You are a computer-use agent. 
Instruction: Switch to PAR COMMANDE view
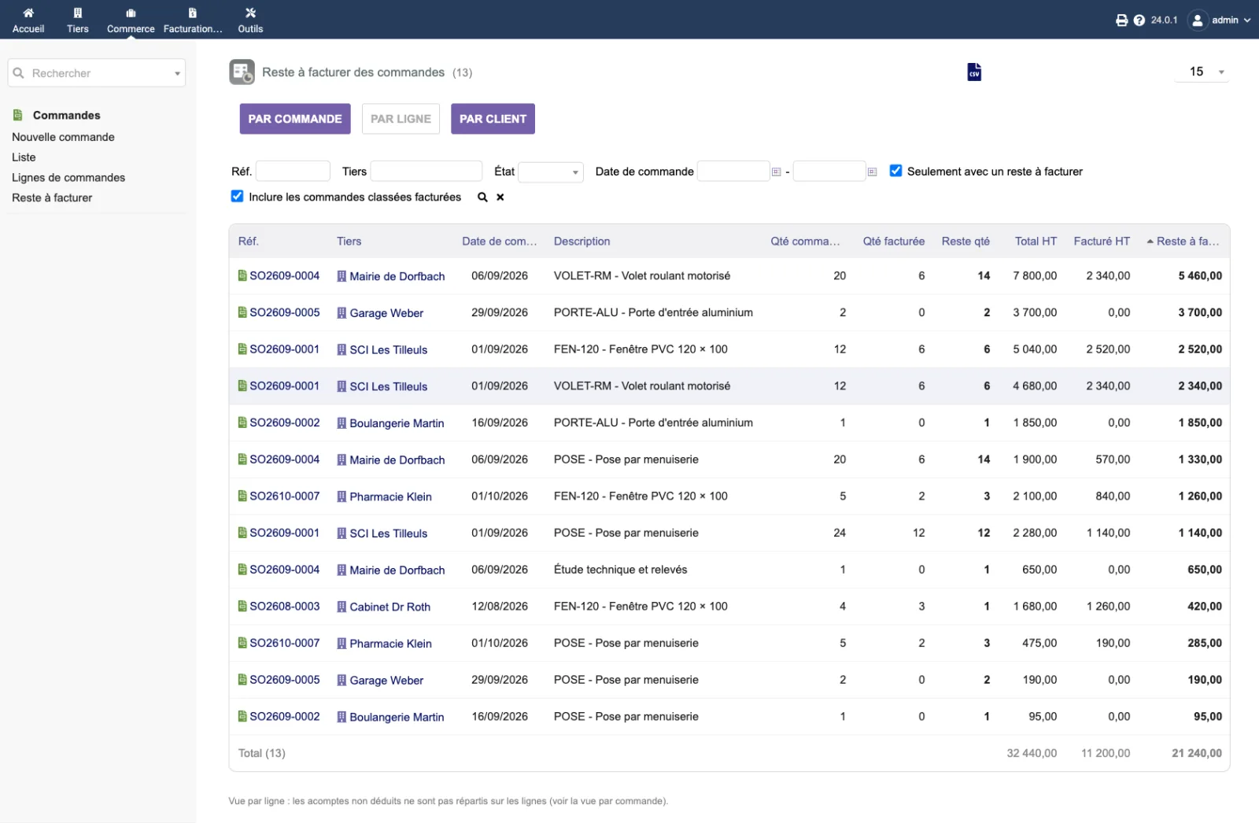(x=295, y=119)
